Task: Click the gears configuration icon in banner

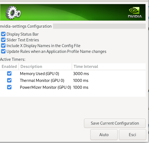Action: coord(13,13)
